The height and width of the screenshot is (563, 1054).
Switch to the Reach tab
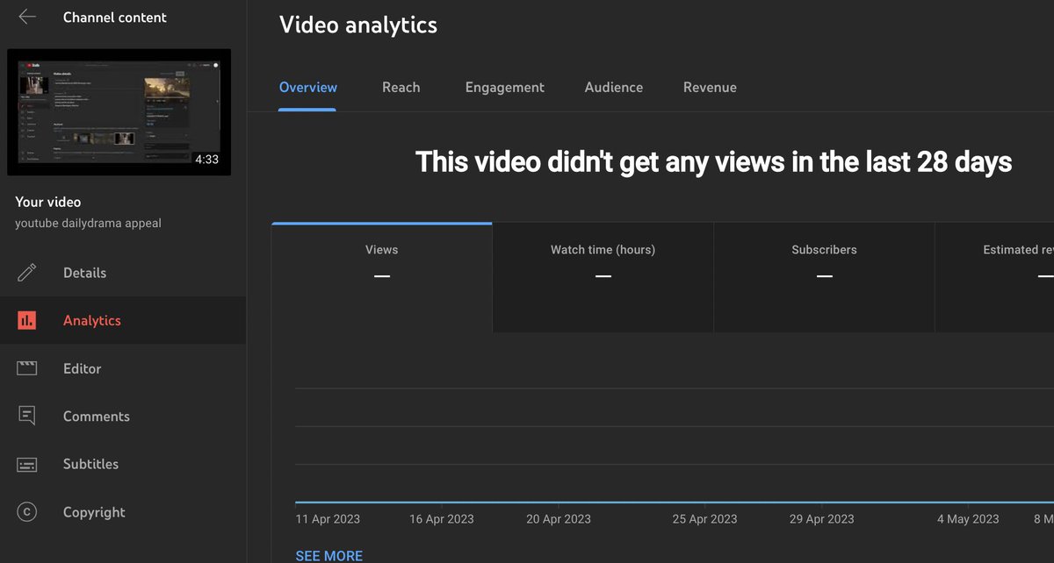click(x=401, y=87)
